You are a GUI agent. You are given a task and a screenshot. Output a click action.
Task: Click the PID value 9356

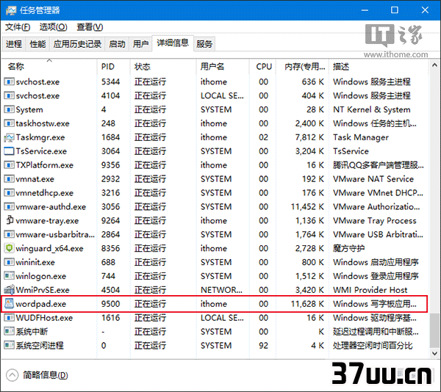[110, 165]
